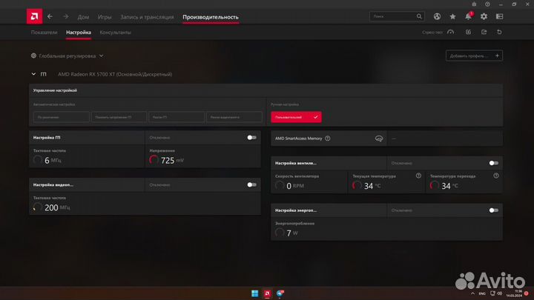534x300 pixels.
Task: Select По умолчанию tuning preset
Action: [62, 117]
